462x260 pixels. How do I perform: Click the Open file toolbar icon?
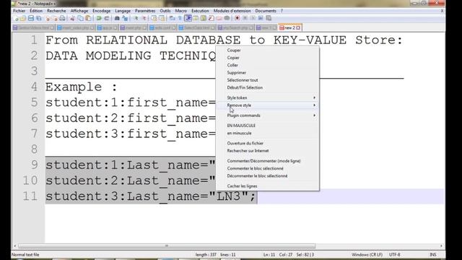23,18
